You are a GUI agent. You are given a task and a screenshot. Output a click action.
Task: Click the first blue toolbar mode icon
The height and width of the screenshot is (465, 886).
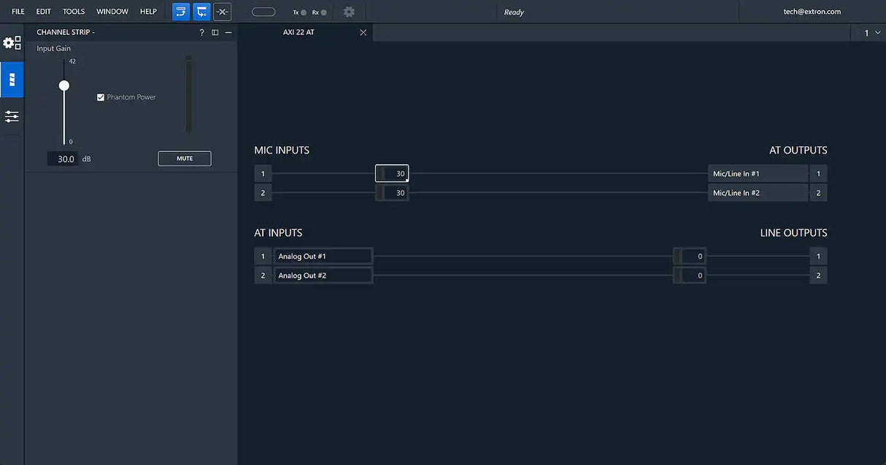(x=181, y=12)
